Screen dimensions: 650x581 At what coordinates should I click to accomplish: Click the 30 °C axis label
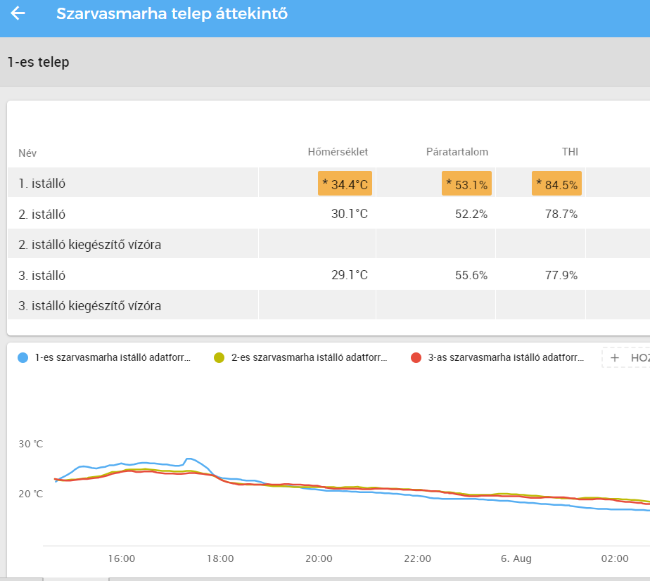point(31,444)
